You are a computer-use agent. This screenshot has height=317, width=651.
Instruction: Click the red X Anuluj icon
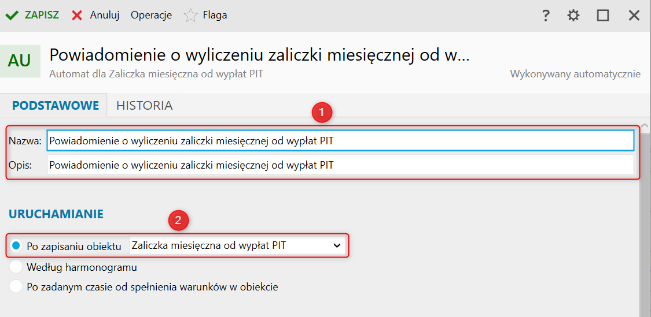pyautogui.click(x=77, y=16)
